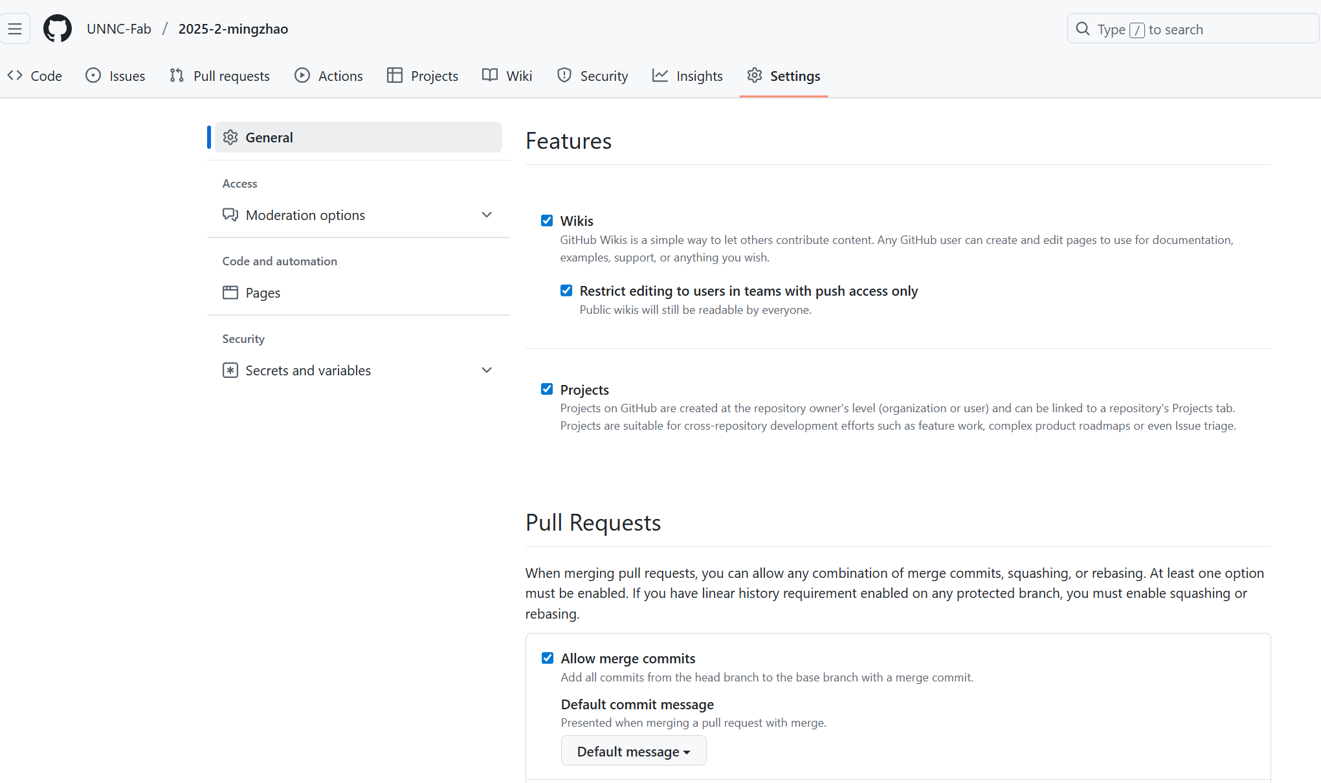Open the 2025-2-mingzhao repository link

click(x=233, y=29)
